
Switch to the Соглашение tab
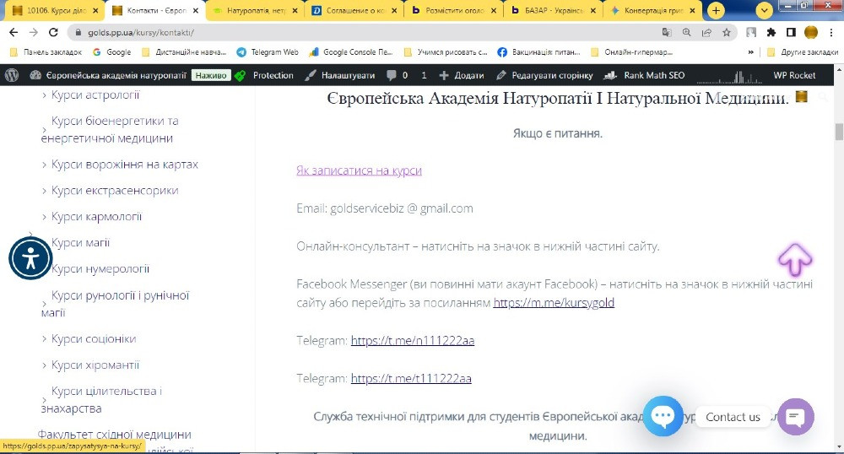[355, 10]
